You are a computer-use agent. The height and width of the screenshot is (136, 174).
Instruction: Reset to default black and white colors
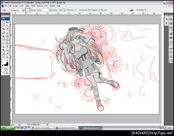[x=3, y=66]
